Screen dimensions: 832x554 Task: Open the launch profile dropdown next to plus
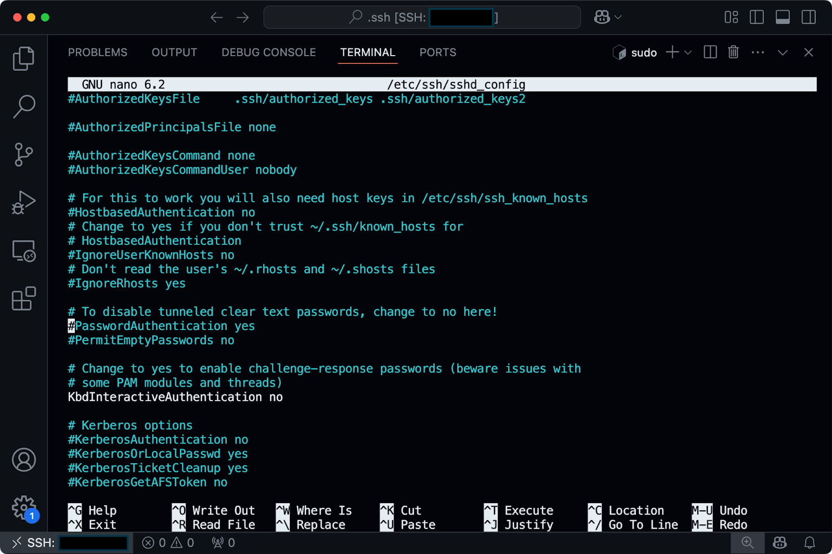(x=688, y=52)
